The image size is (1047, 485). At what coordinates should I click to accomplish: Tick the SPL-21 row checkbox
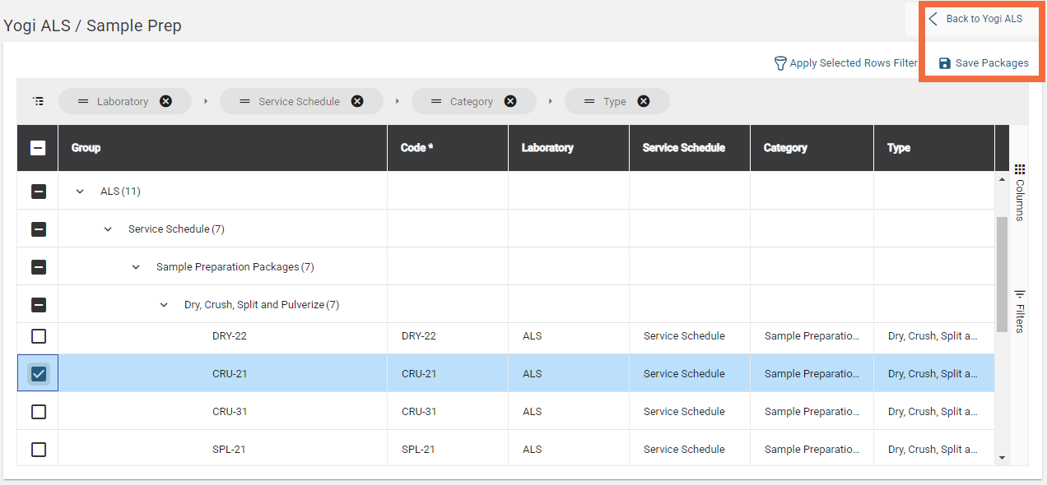(39, 450)
